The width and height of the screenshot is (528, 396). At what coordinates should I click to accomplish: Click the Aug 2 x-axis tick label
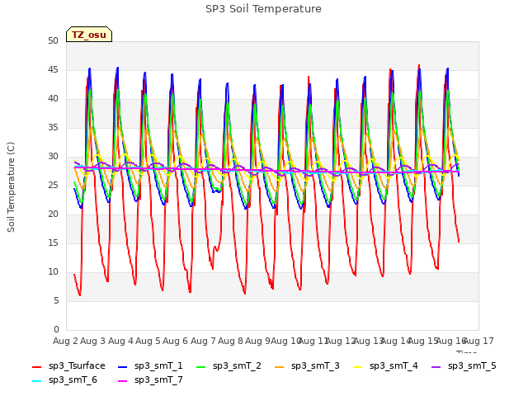tap(65, 341)
